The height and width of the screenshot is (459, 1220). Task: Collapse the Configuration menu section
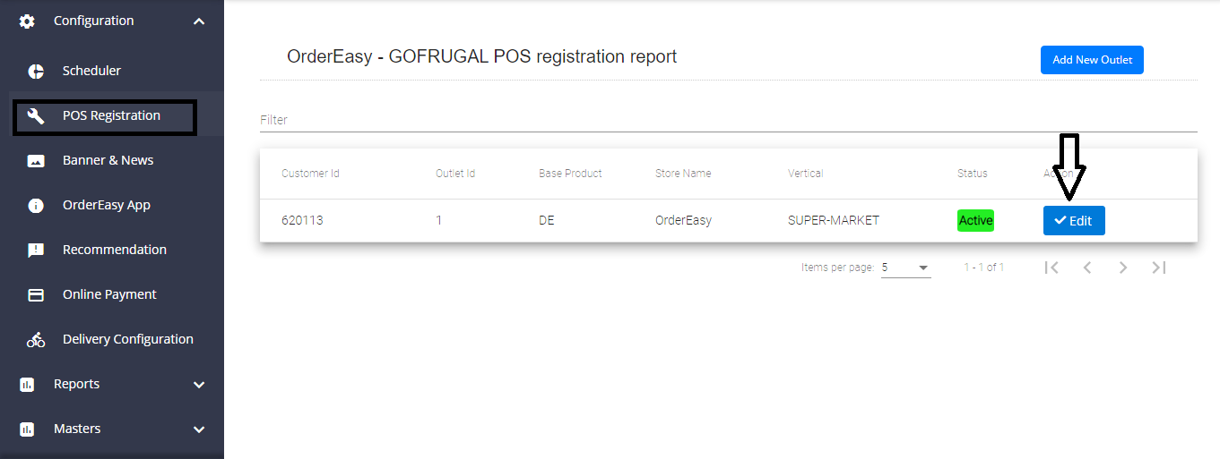[x=199, y=21]
